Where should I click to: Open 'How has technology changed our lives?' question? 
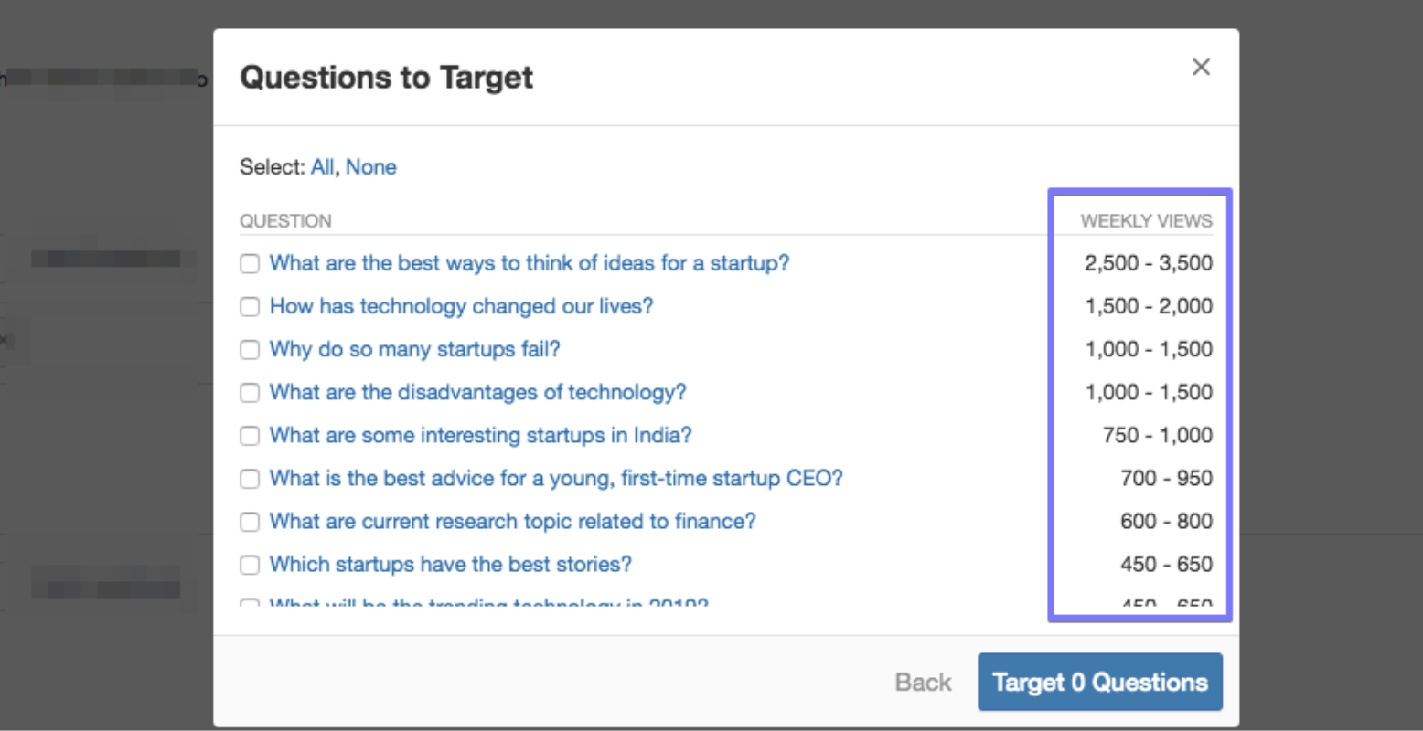point(461,306)
